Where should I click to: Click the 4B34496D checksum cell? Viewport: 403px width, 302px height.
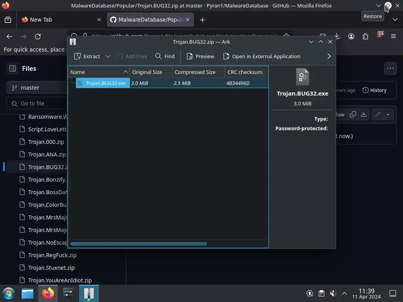coord(238,83)
